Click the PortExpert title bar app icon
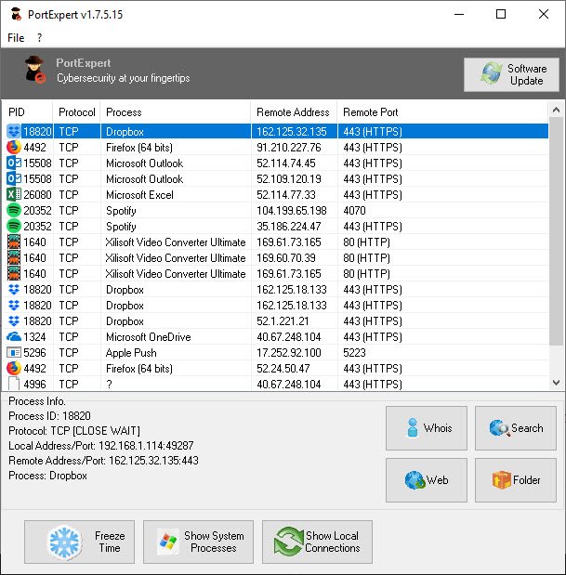 coord(16,14)
